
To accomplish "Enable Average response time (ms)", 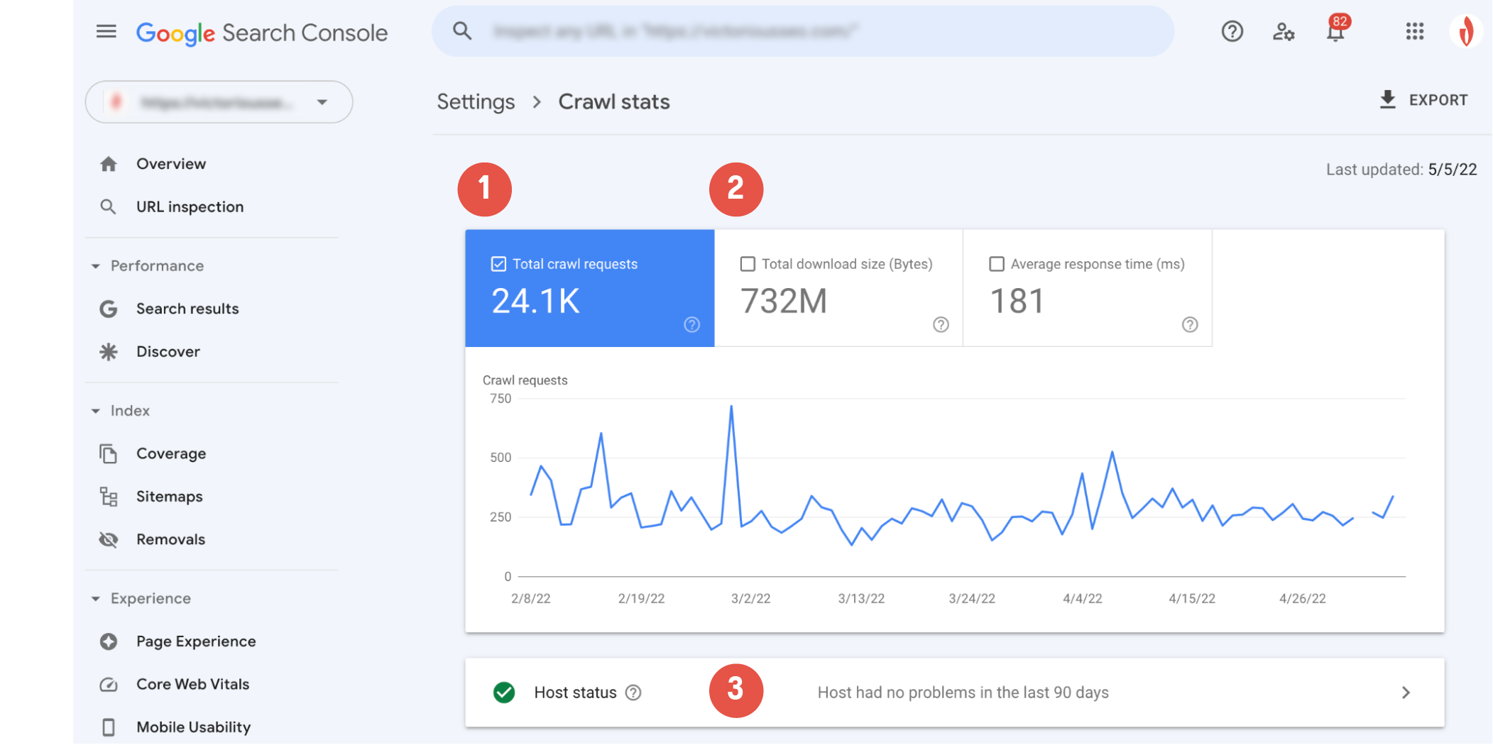I will [997, 263].
